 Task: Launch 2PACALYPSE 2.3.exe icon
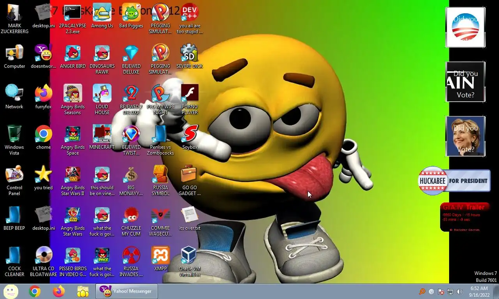[73, 18]
